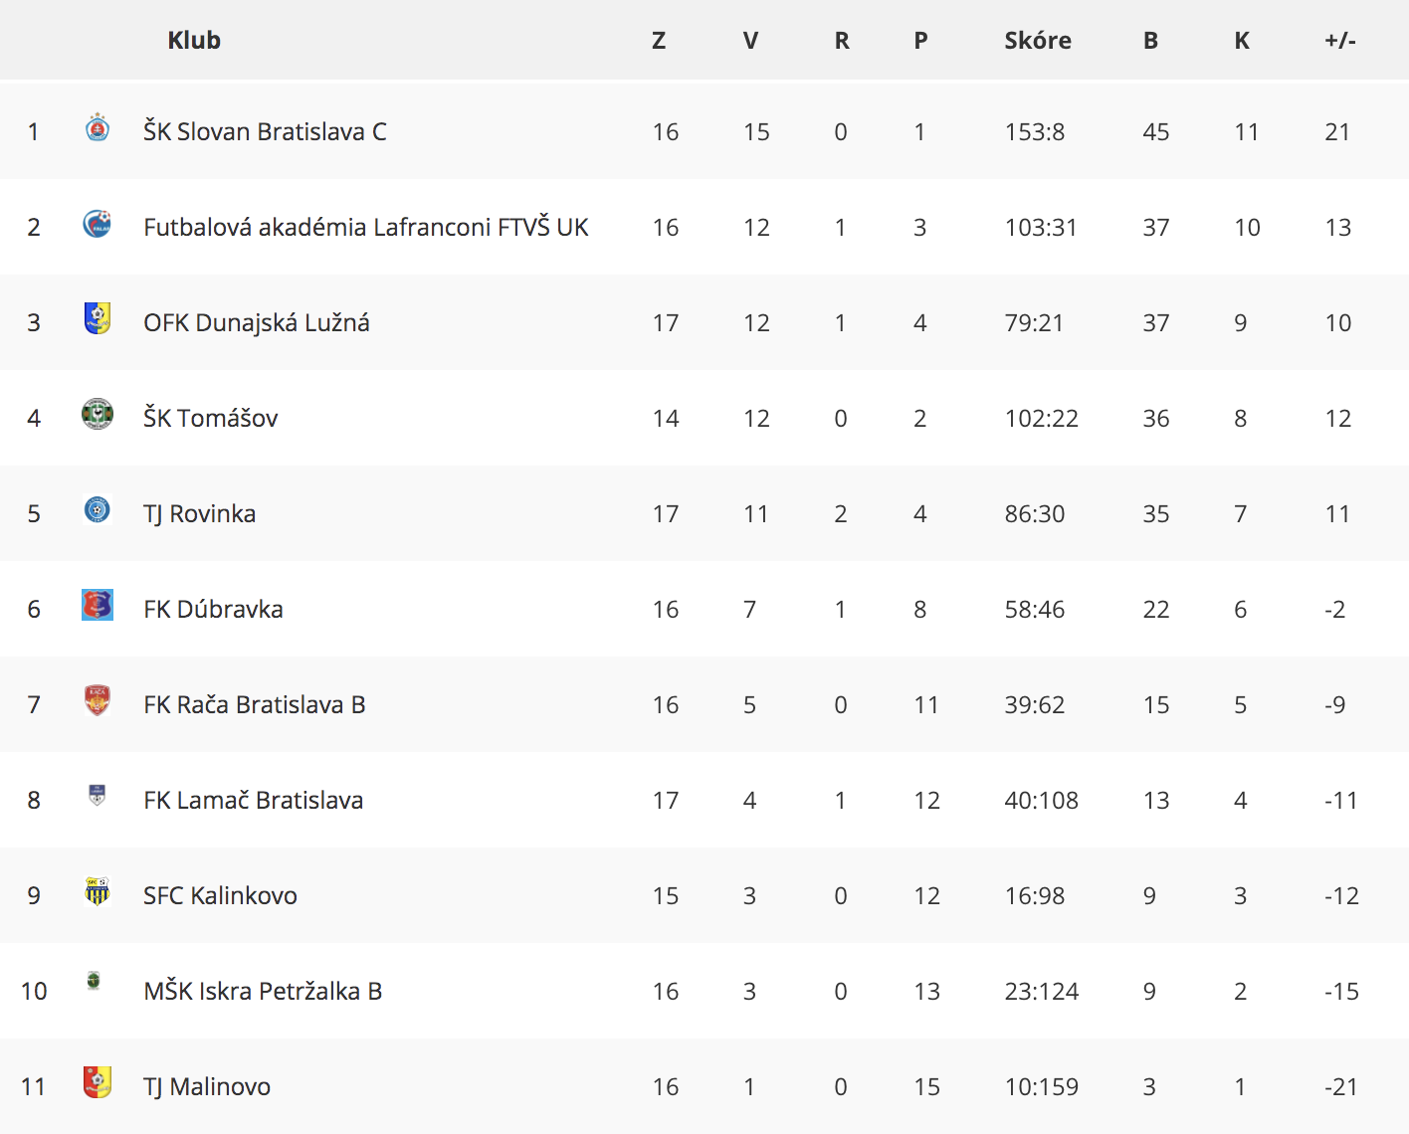Open Futbalová akadémia Lafranconi FTVŠ UK link
Viewport: 1409px width, 1134px height.
tap(366, 227)
